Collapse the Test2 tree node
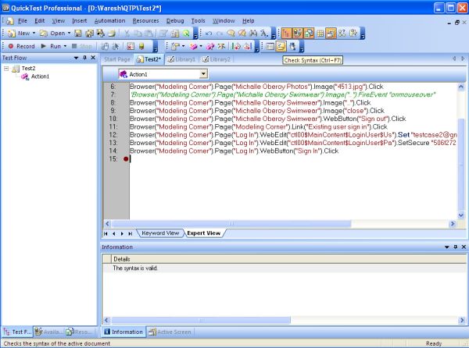 coord(6,69)
